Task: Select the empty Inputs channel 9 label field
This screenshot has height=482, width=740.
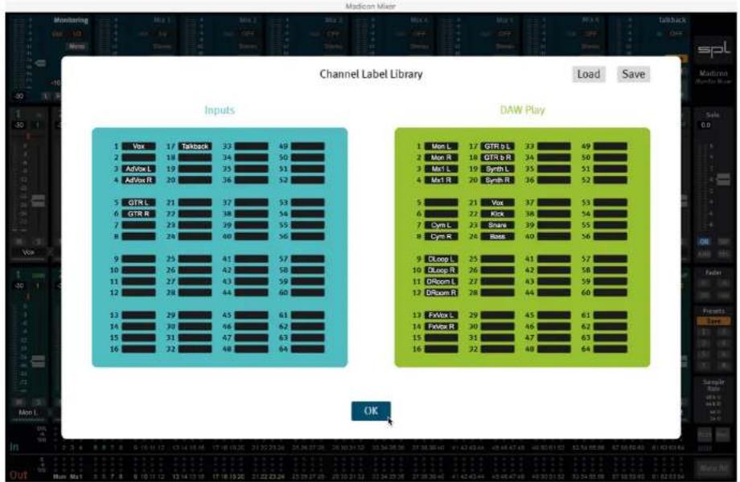Action: [138, 259]
